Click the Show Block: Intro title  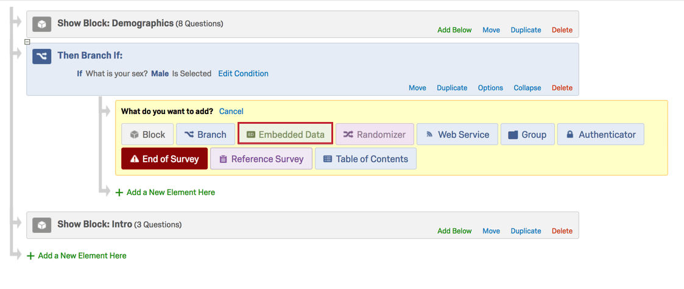(x=94, y=224)
